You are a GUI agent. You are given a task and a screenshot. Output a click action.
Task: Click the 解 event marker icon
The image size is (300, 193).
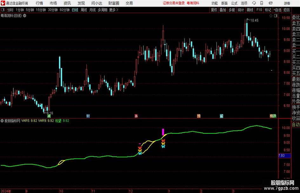coord(221,116)
